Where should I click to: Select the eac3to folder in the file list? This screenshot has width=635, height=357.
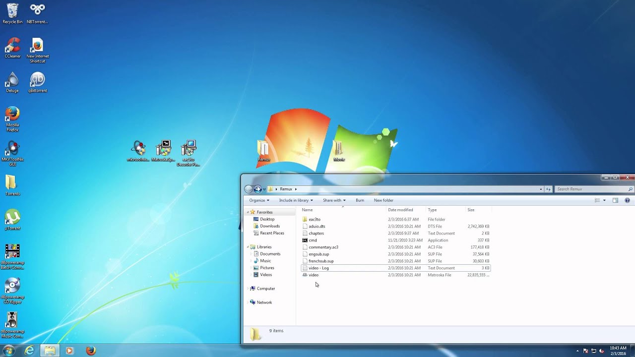[395, 219]
